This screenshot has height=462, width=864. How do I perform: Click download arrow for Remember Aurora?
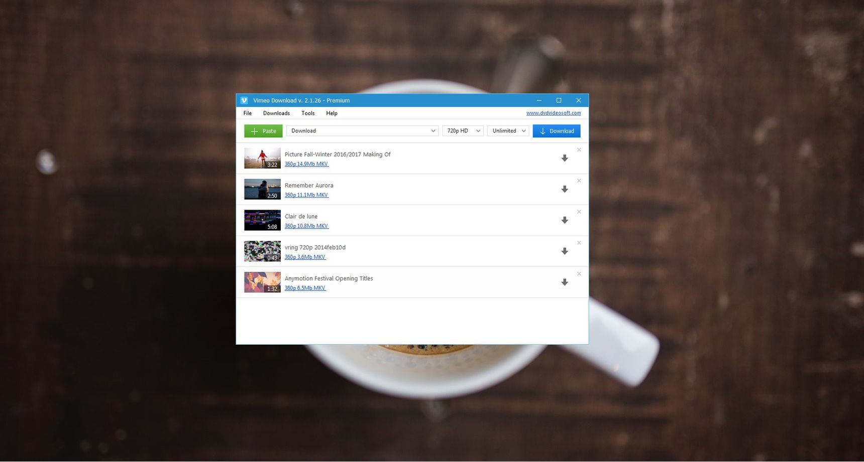pyautogui.click(x=565, y=189)
